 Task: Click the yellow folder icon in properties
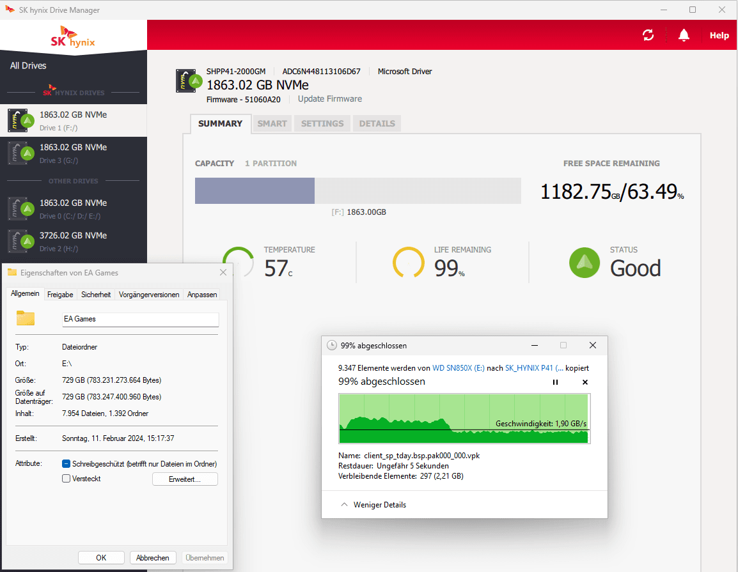pyautogui.click(x=26, y=318)
